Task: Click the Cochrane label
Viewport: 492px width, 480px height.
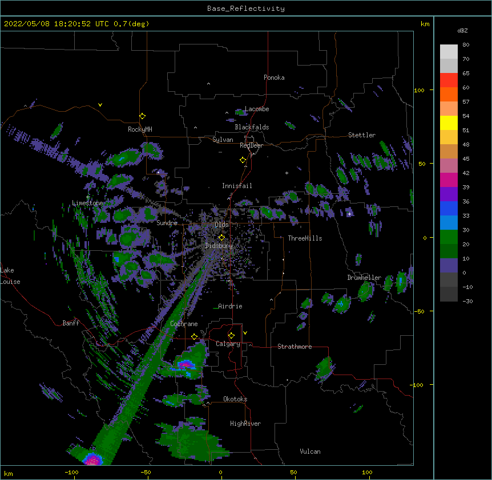Action: (184, 324)
